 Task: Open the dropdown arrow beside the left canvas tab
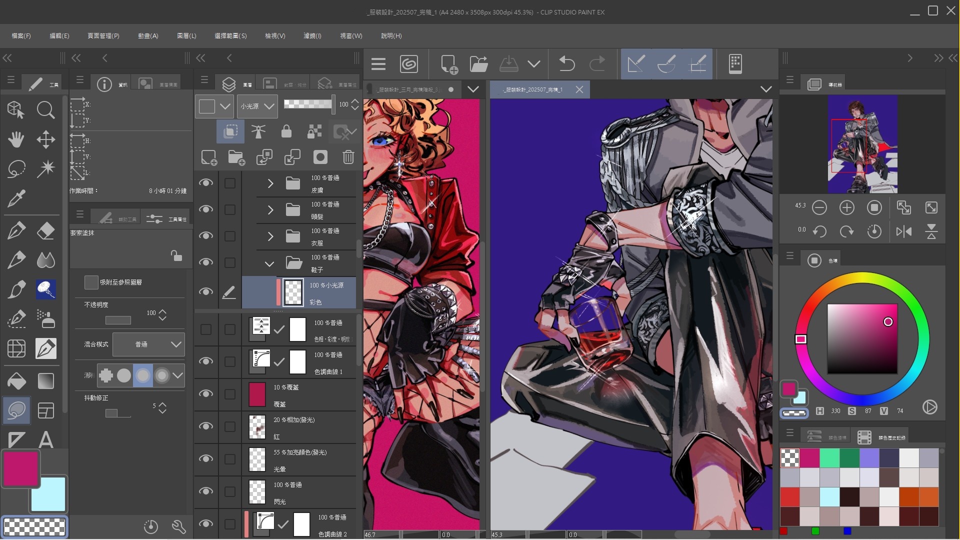(473, 89)
